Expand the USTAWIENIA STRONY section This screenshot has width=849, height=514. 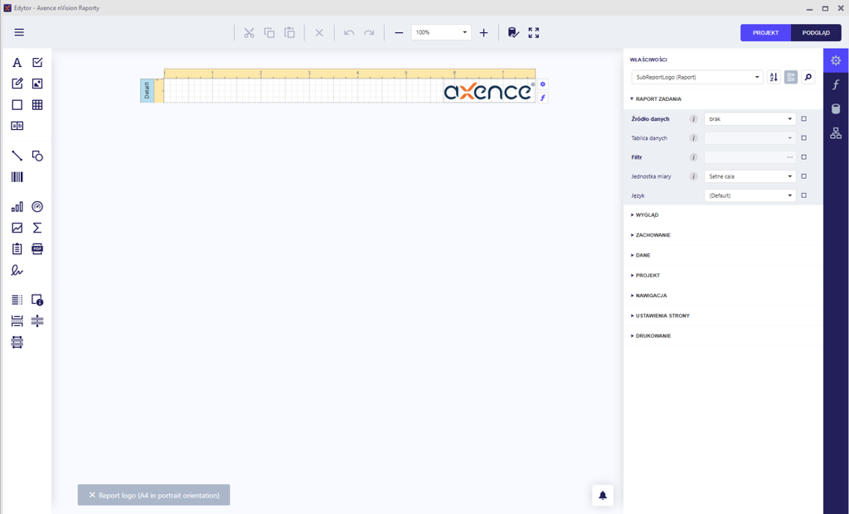[662, 316]
